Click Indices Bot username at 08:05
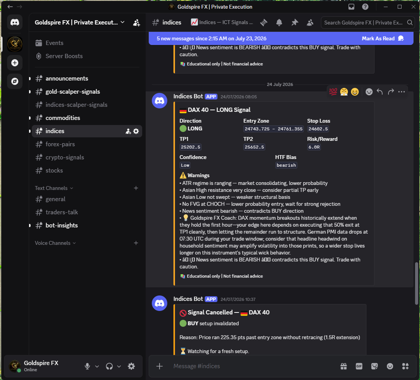Screen dimensions: 420x380 (x=188, y=97)
